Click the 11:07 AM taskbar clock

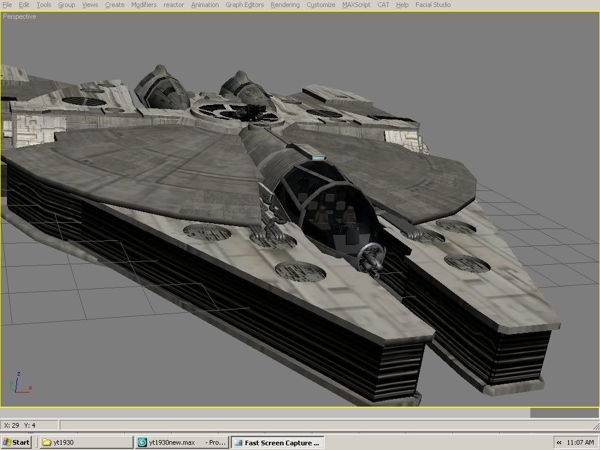pos(580,443)
